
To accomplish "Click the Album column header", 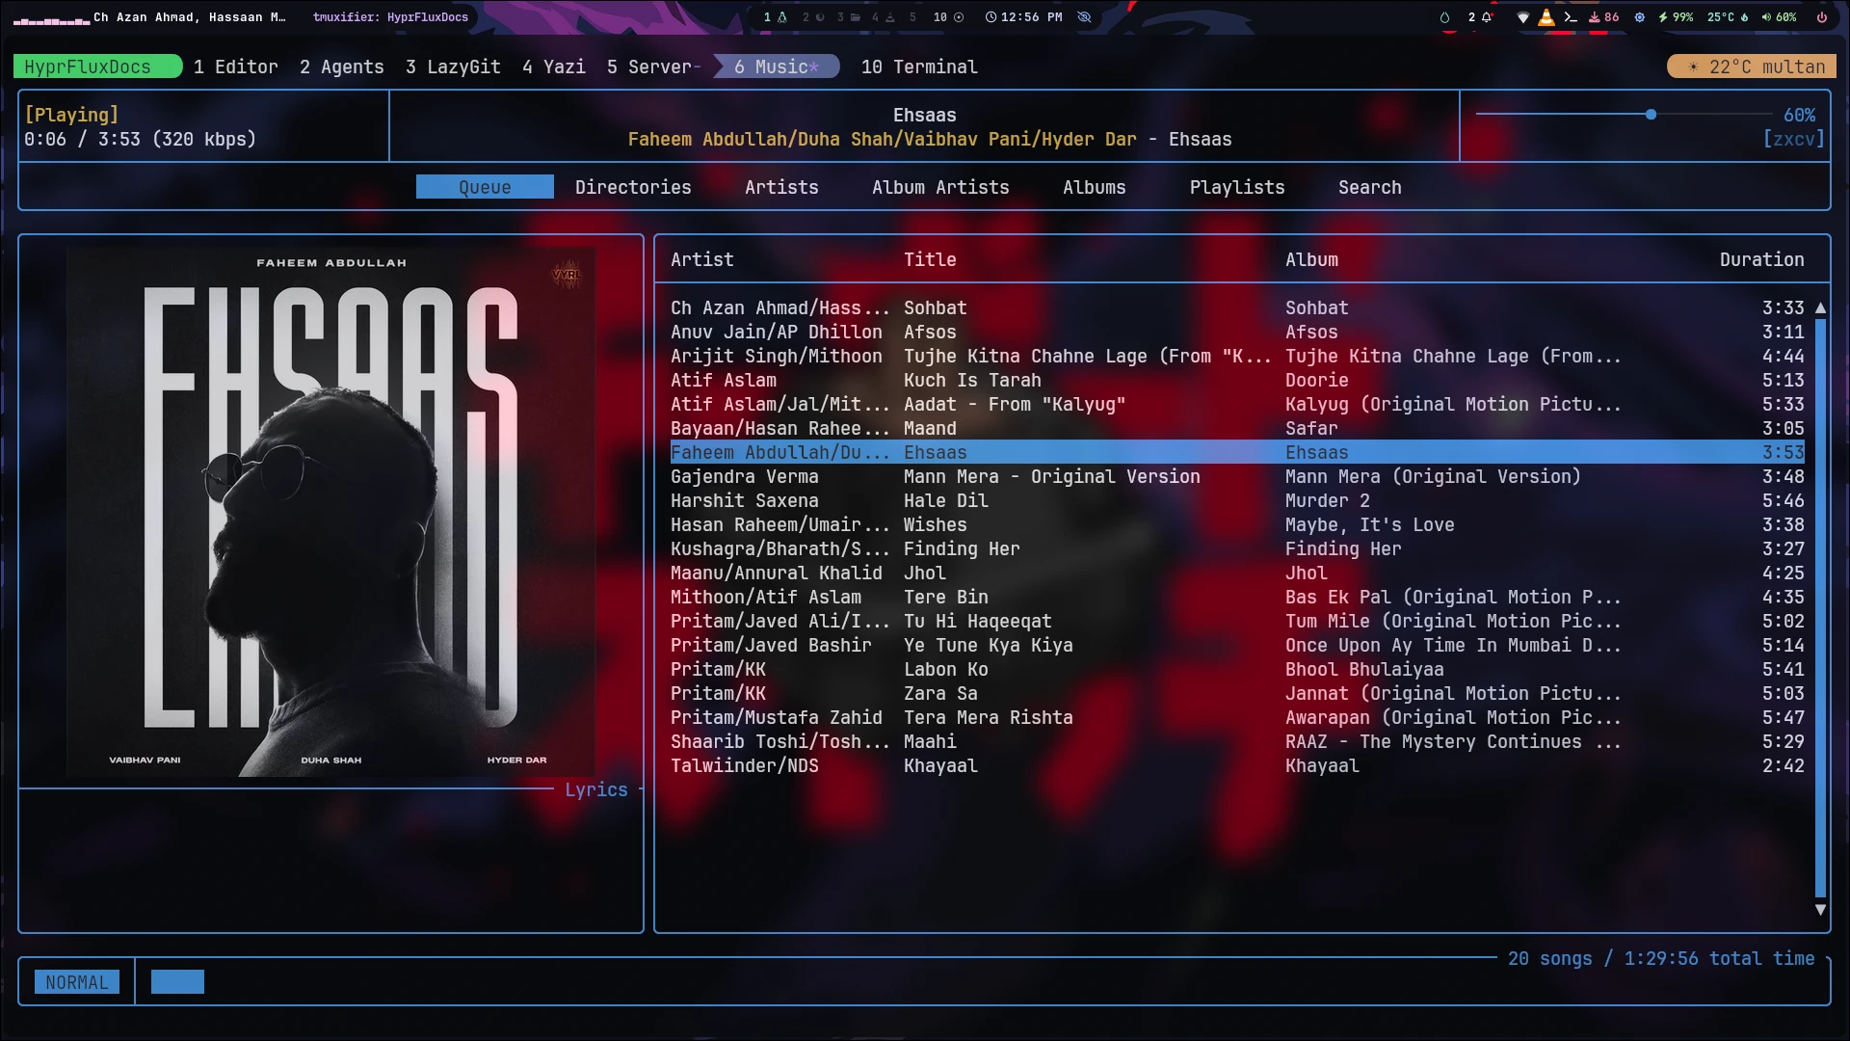I will [x=1311, y=259].
